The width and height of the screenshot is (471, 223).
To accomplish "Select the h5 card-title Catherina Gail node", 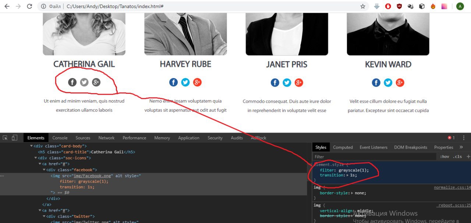I will point(86,152).
